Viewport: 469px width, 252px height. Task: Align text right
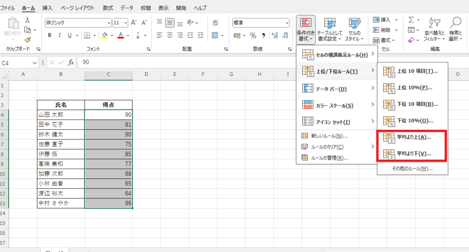pyautogui.click(x=180, y=35)
